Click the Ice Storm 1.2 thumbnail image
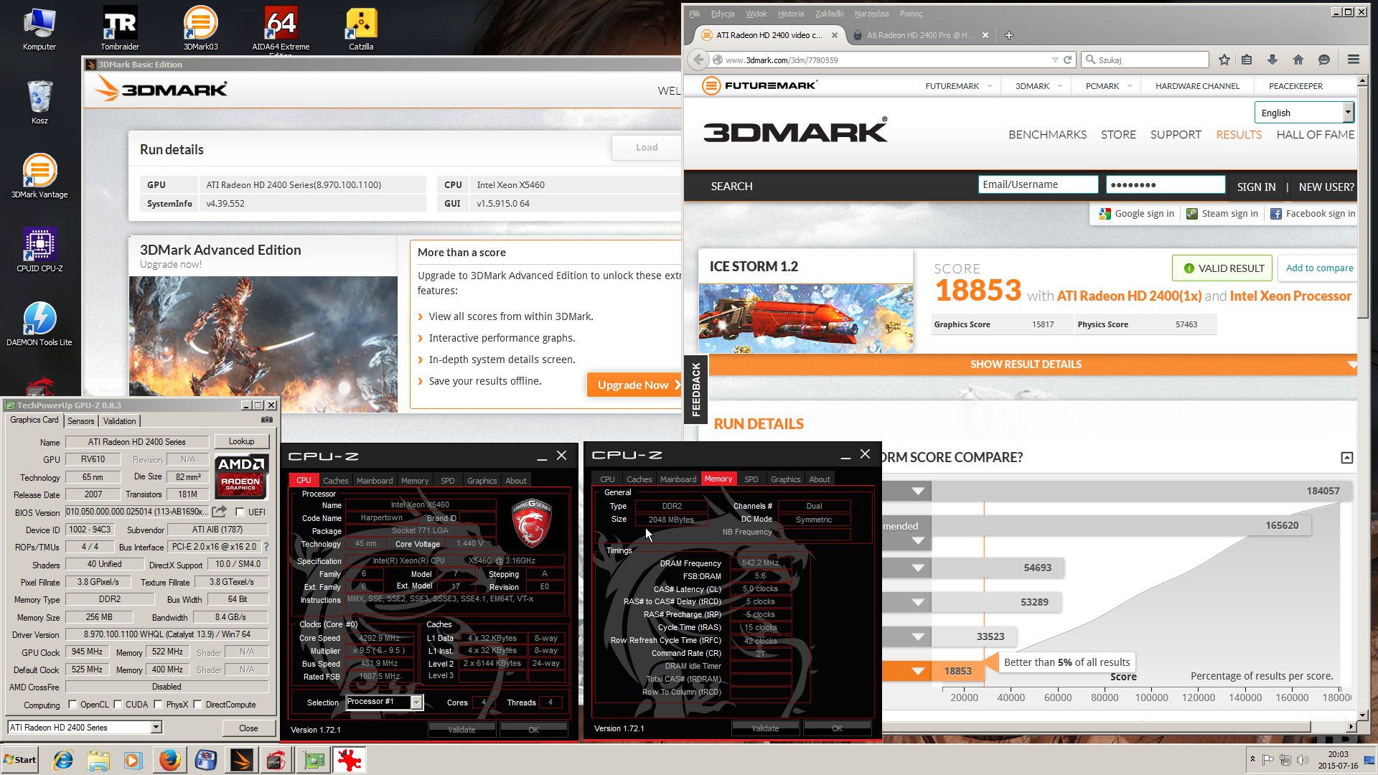 click(x=805, y=318)
